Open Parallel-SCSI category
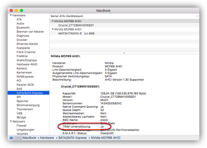 click(25, 85)
